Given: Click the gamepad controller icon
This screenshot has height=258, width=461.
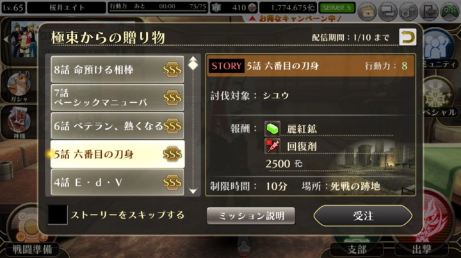Looking at the screenshot, I should (x=450, y=11).
